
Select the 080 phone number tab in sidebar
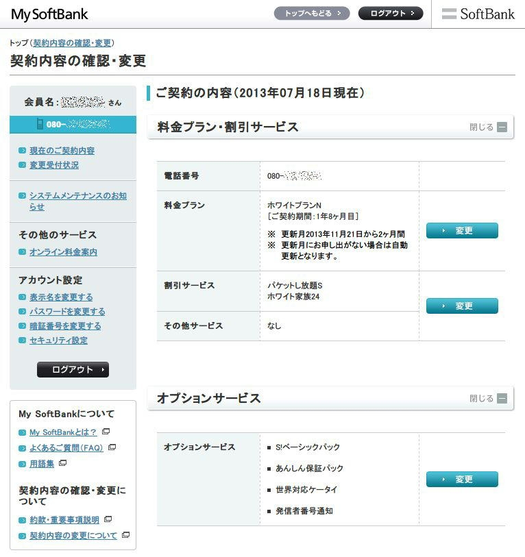tap(73, 124)
